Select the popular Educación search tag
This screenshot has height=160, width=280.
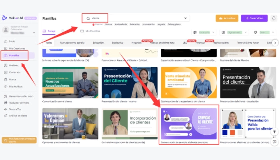[x=135, y=24]
